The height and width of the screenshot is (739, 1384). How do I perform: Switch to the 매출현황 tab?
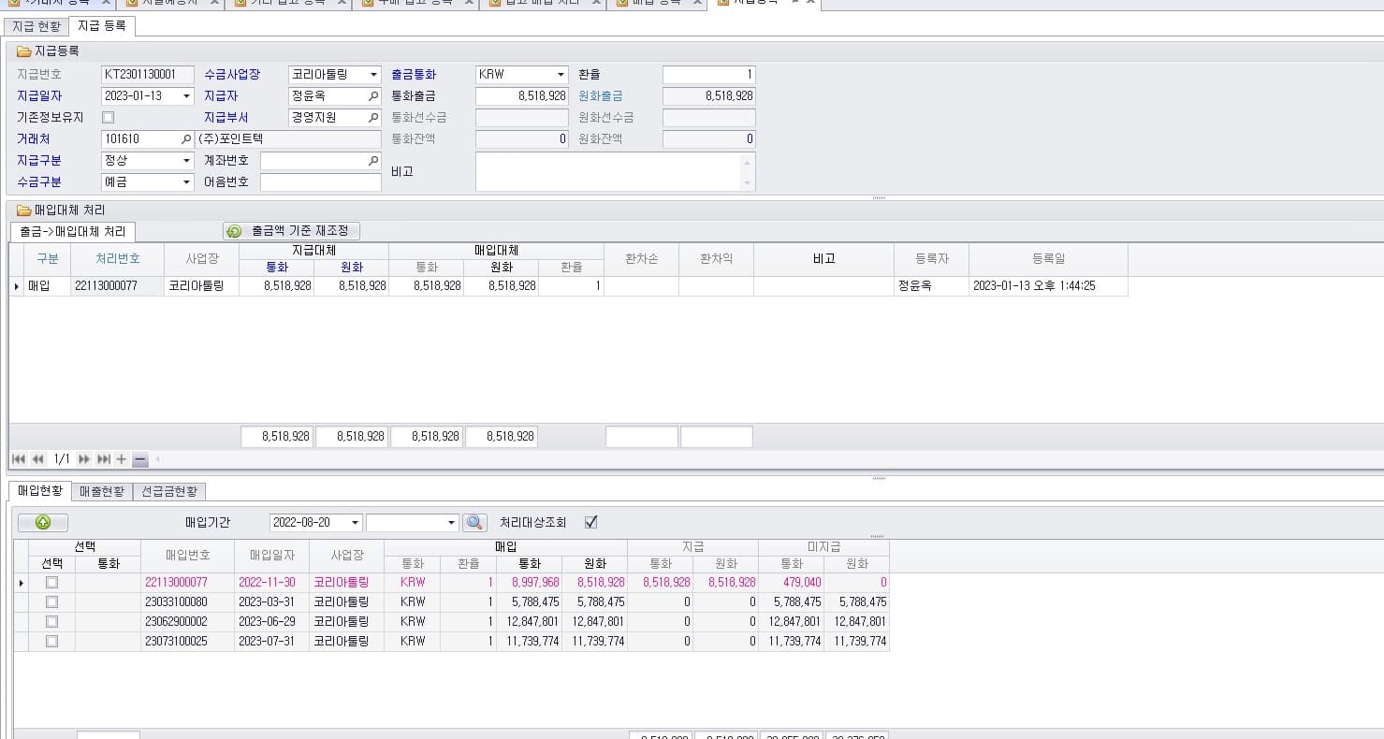tap(102, 491)
